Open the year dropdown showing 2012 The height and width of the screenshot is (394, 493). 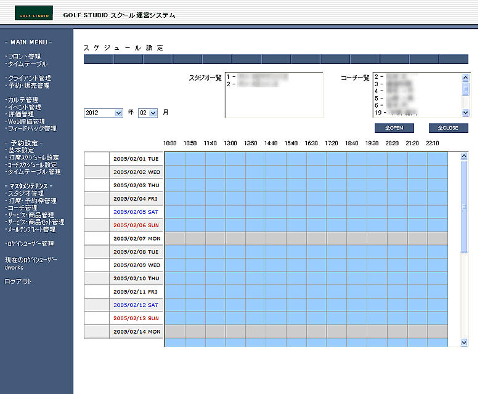click(x=103, y=113)
